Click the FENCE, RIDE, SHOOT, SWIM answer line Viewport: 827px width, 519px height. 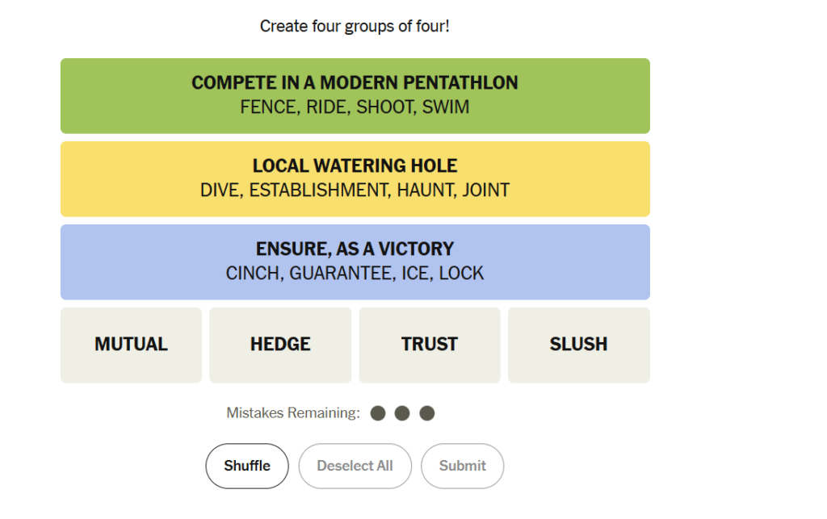pyautogui.click(x=355, y=107)
